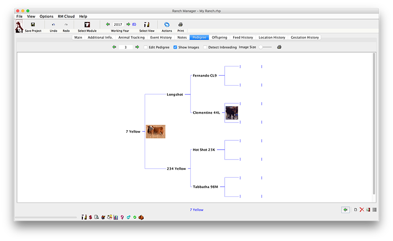Enable the Edit Pedigree checkbox
393x241 pixels.
[x=146, y=47]
